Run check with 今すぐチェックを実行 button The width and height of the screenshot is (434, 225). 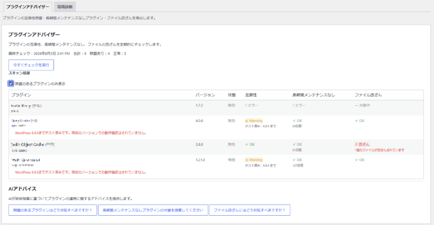tap(31, 65)
